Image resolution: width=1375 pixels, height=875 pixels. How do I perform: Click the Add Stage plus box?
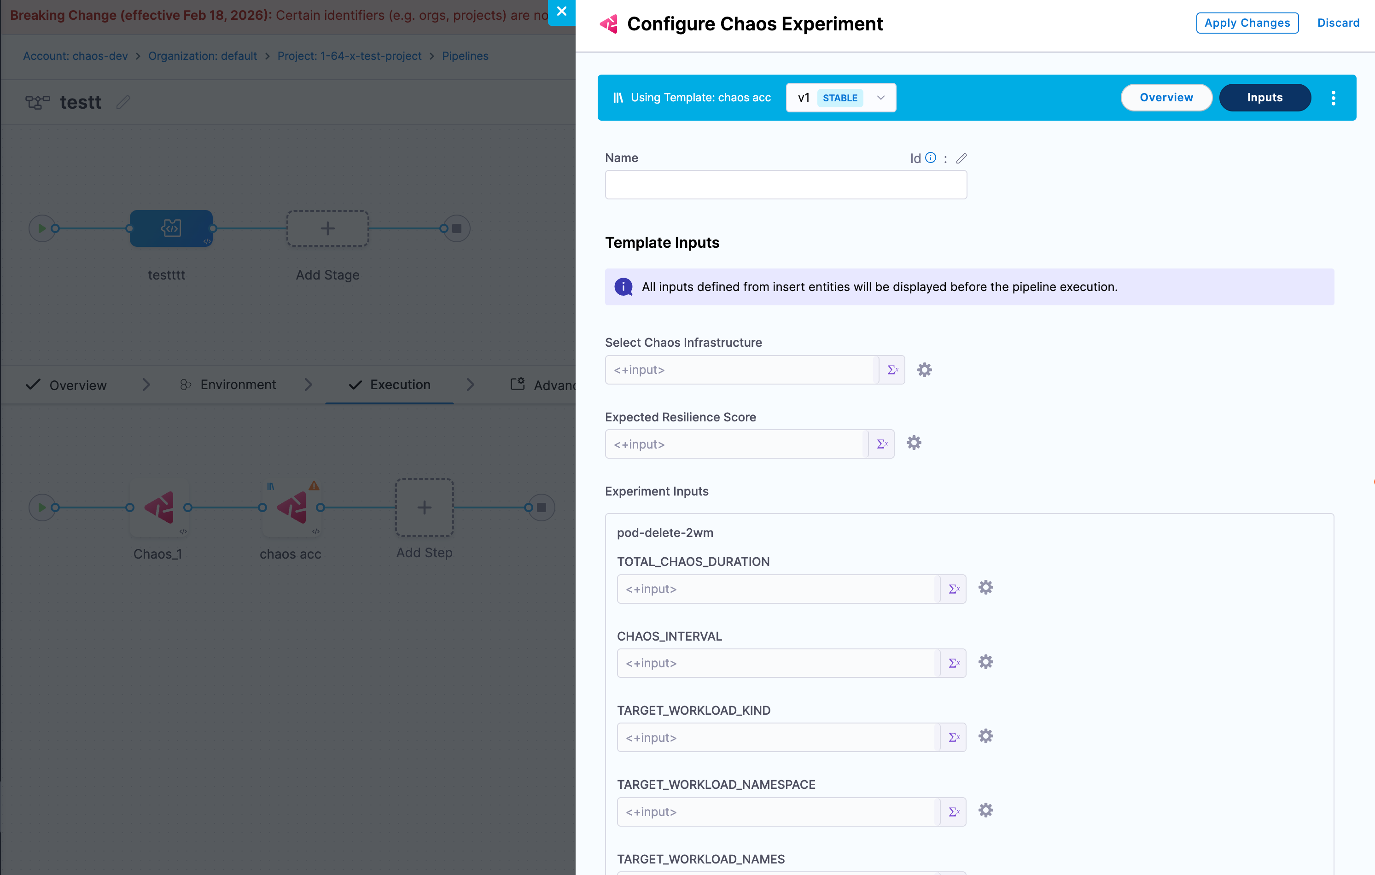[327, 228]
